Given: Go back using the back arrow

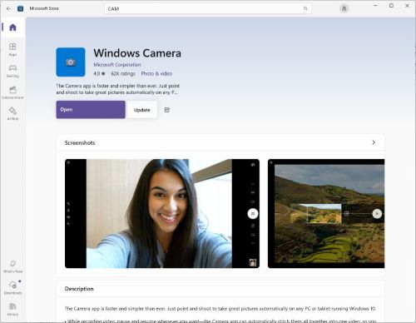Looking at the screenshot, I should coord(8,8).
